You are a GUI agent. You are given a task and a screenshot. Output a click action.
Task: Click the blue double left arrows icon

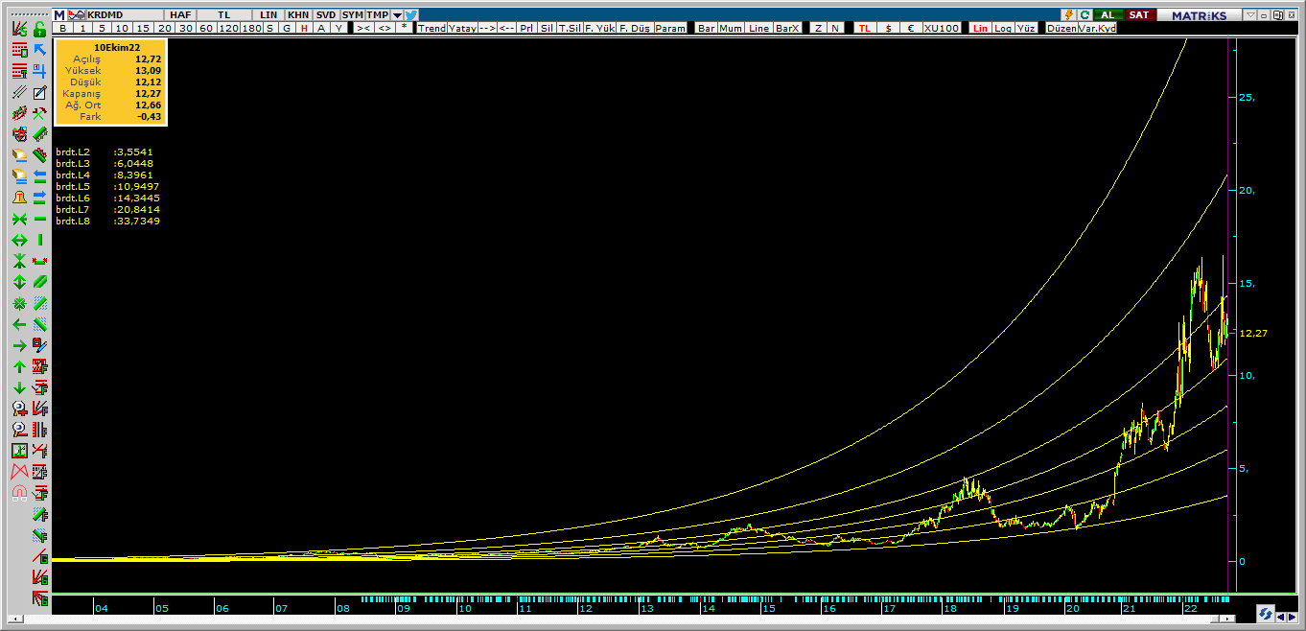click(39, 176)
